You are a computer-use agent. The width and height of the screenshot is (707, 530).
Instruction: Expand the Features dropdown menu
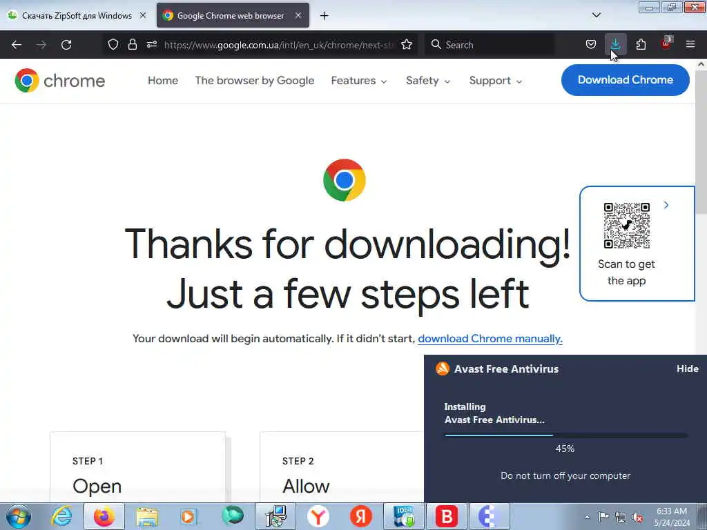[359, 81]
